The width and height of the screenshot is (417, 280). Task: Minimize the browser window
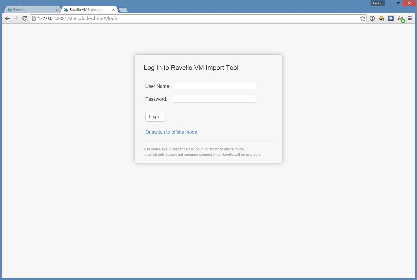point(391,3)
